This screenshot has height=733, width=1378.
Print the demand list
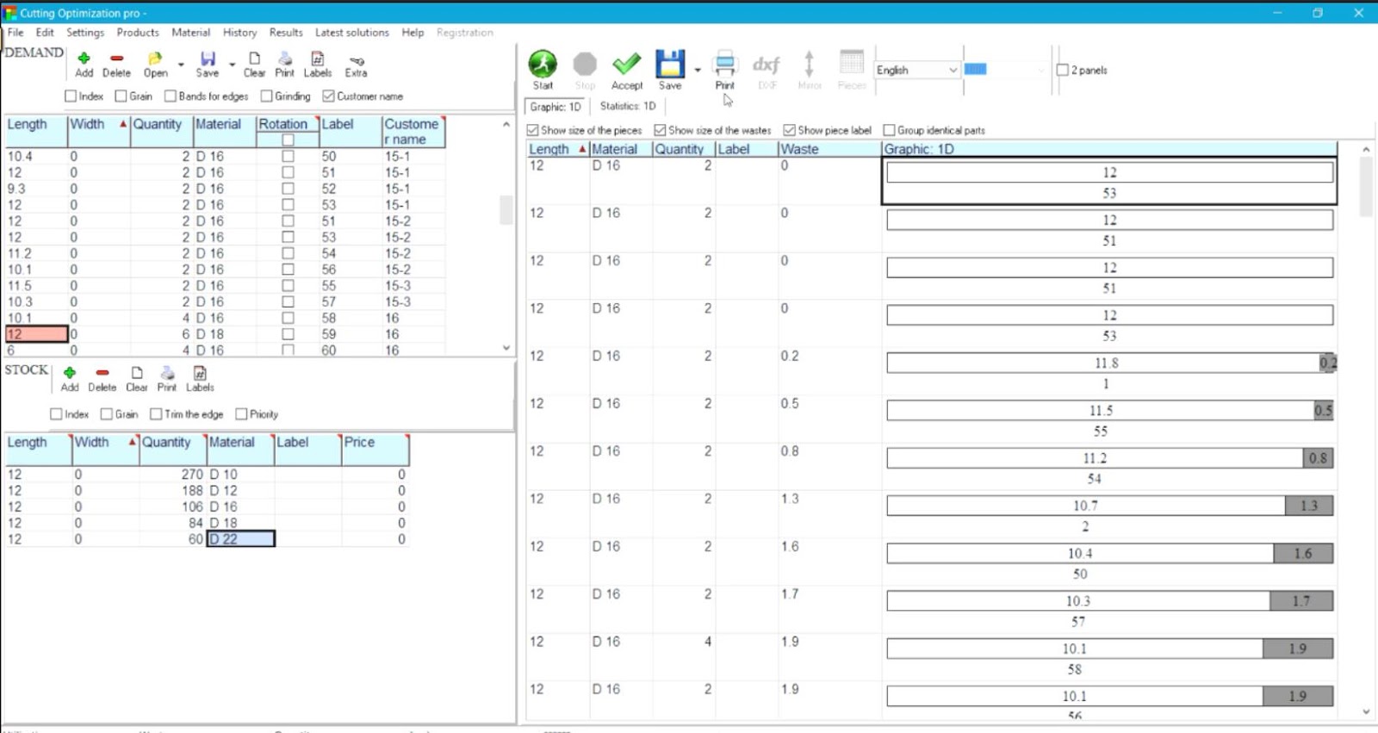(x=284, y=65)
